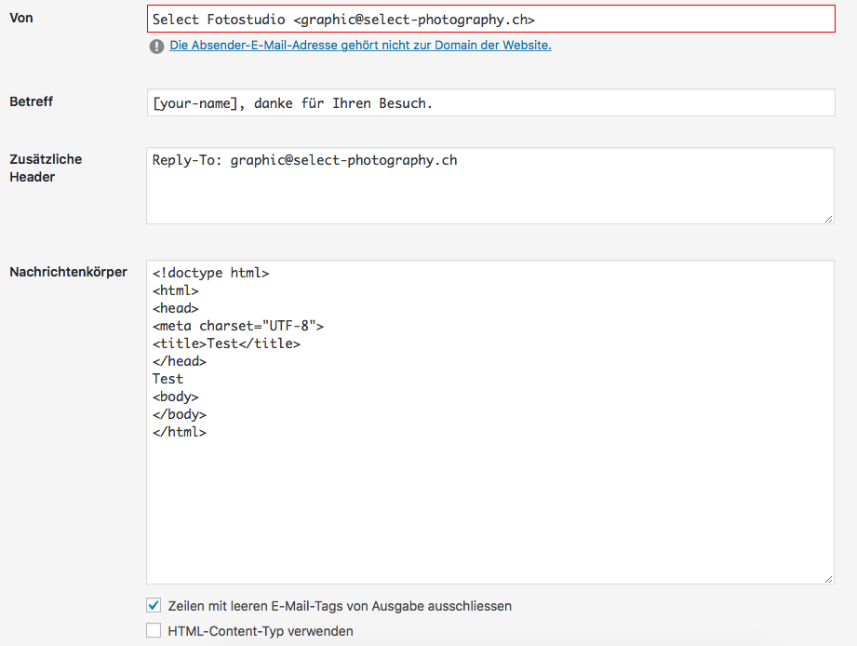This screenshot has width=857, height=646.
Task: Click the opening '<body>' line
Action: point(176,397)
